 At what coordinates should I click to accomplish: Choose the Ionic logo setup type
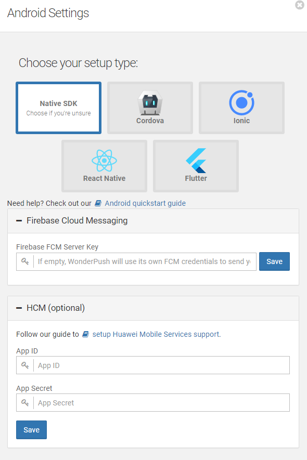241,102
